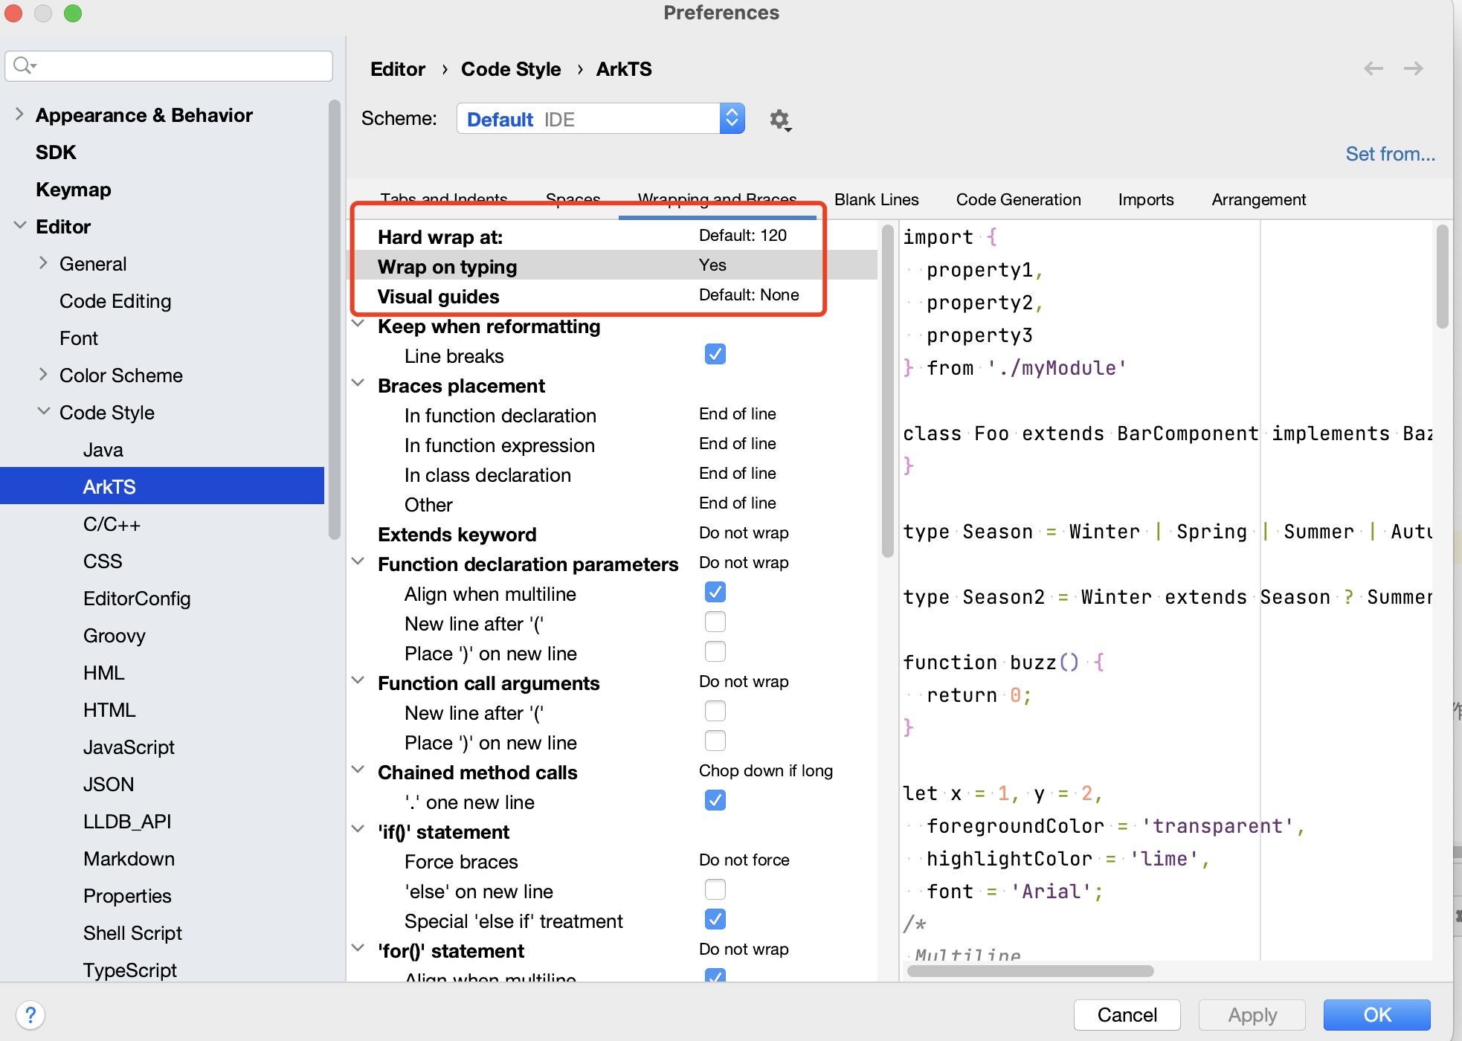
Task: Expand the General tree node
Action: [43, 263]
